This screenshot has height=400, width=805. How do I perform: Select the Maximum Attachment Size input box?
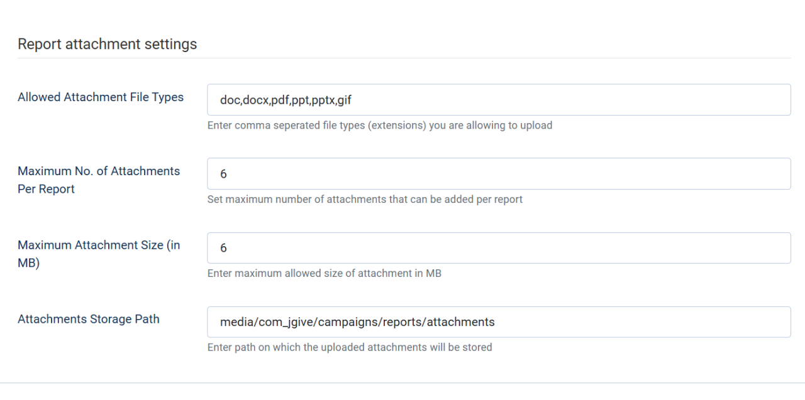tap(499, 248)
